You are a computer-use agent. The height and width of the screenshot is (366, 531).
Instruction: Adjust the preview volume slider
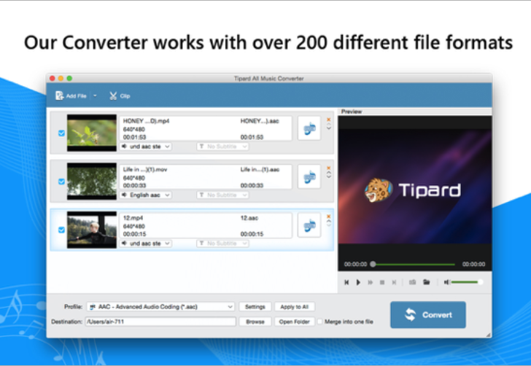pyautogui.click(x=467, y=282)
